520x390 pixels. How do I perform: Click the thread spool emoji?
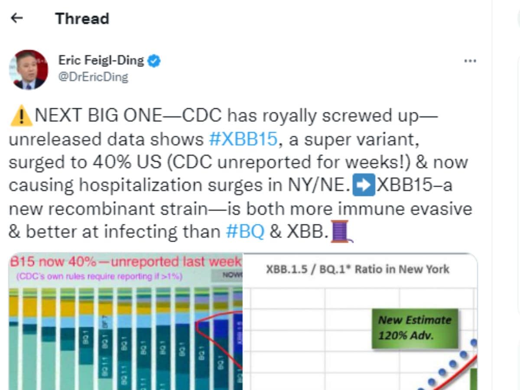point(341,232)
